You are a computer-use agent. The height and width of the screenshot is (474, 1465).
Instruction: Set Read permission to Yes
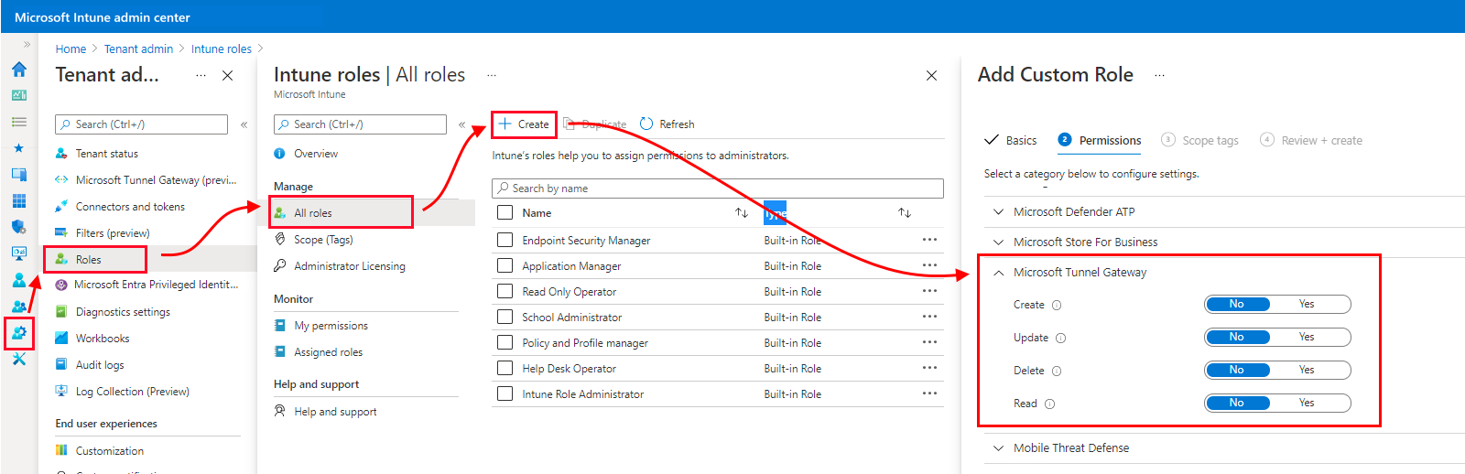[x=1307, y=403]
